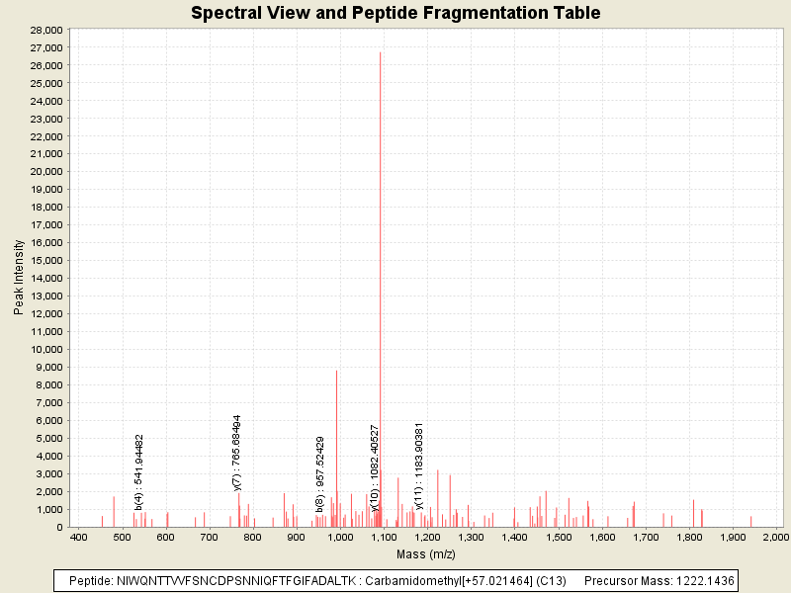Screen dimensions: 791x593
Task: Click the 400 tick label on the mass axis
Action: [79, 537]
